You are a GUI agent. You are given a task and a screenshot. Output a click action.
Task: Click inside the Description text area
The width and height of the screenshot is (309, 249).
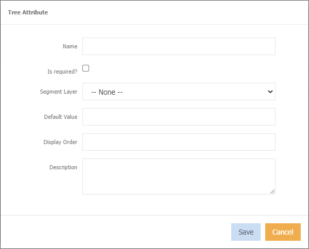[179, 176]
